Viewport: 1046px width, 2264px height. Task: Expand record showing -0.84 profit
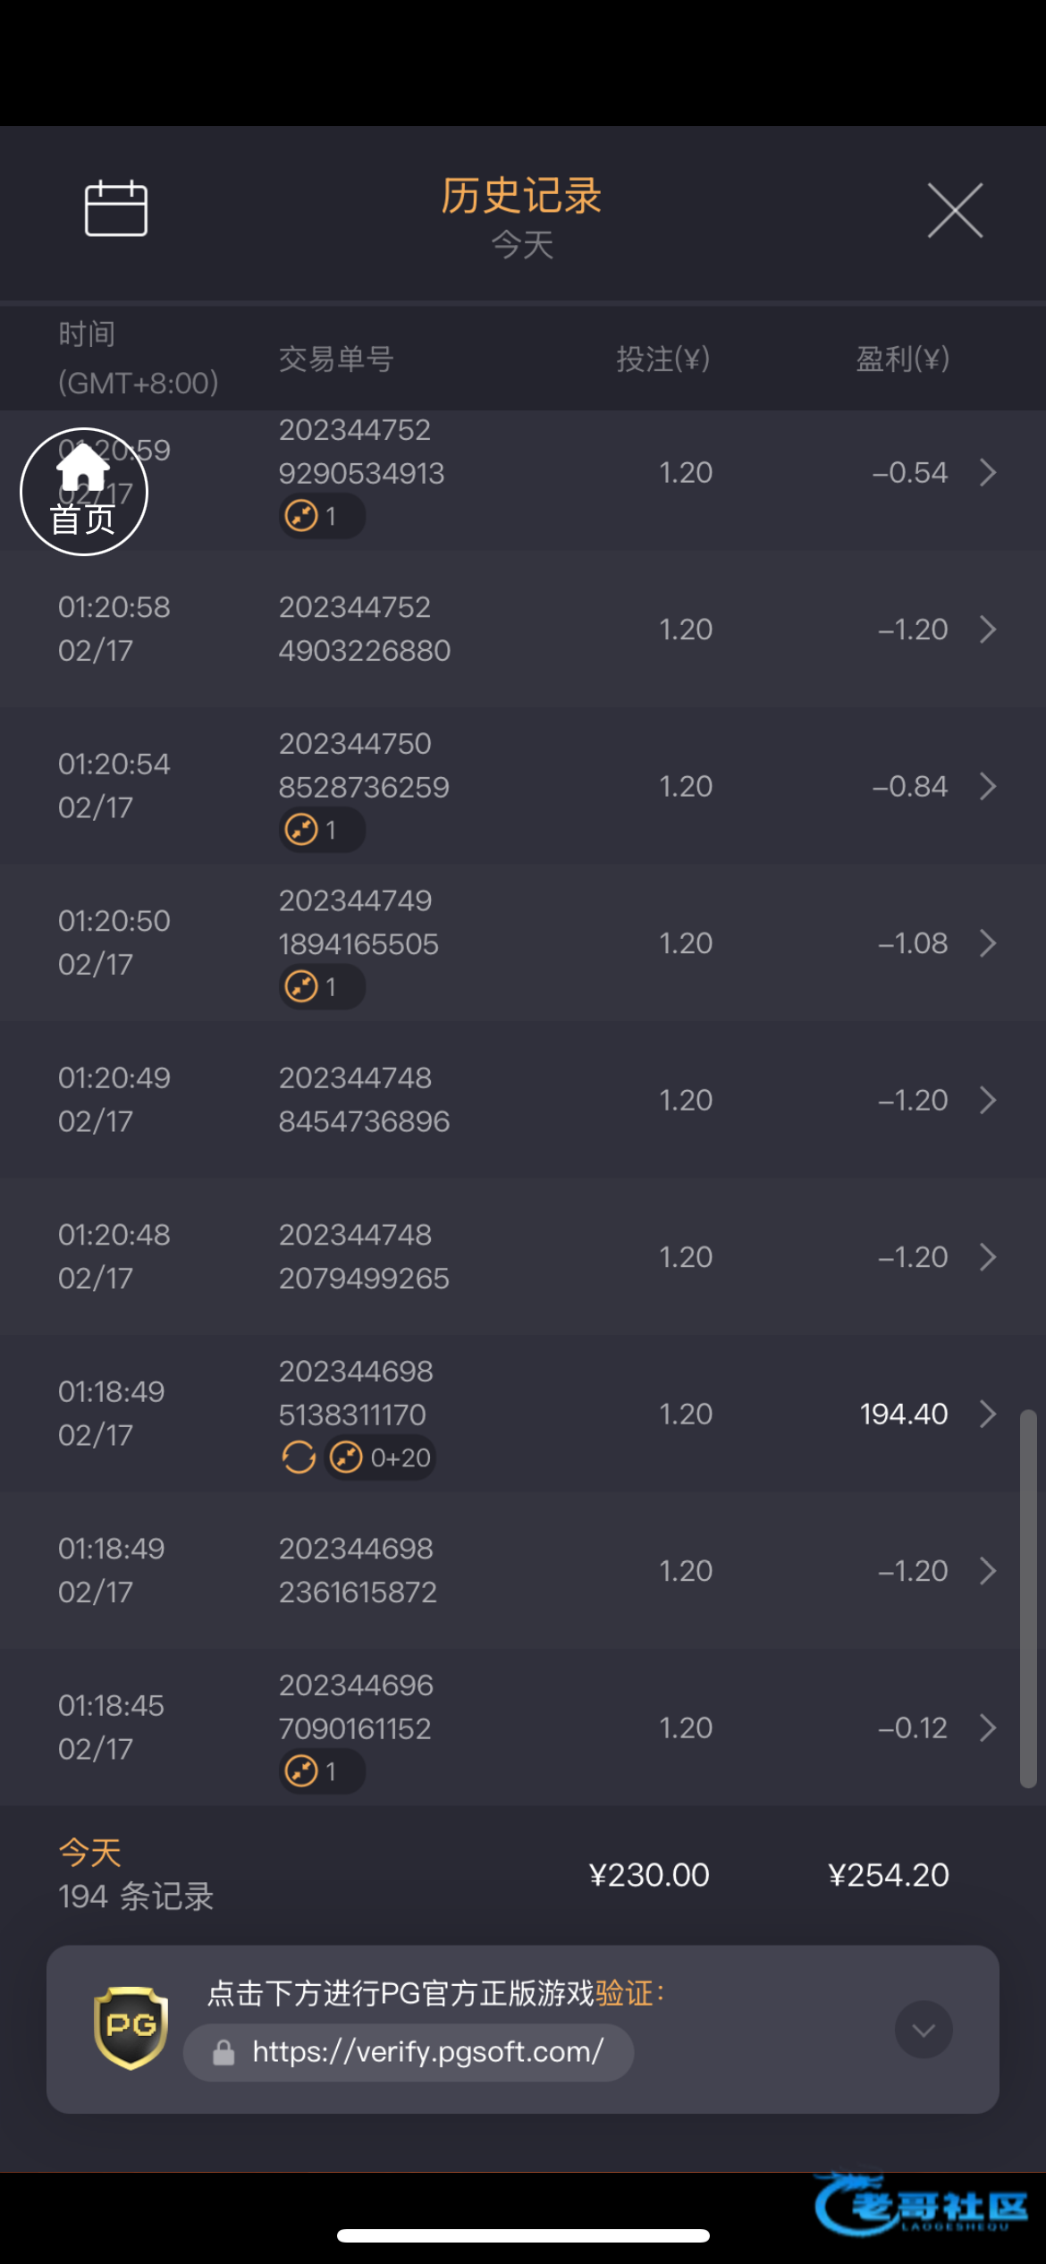point(987,787)
